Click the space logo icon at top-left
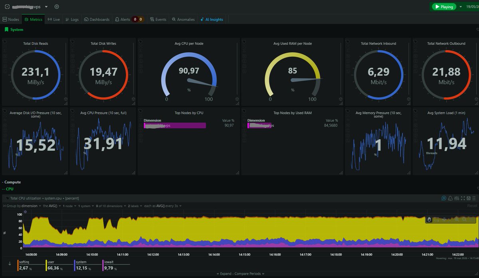 7,7
